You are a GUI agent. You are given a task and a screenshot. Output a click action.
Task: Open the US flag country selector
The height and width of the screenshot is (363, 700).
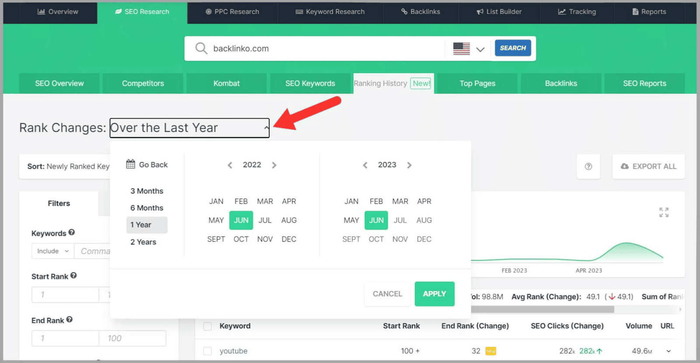click(x=469, y=49)
